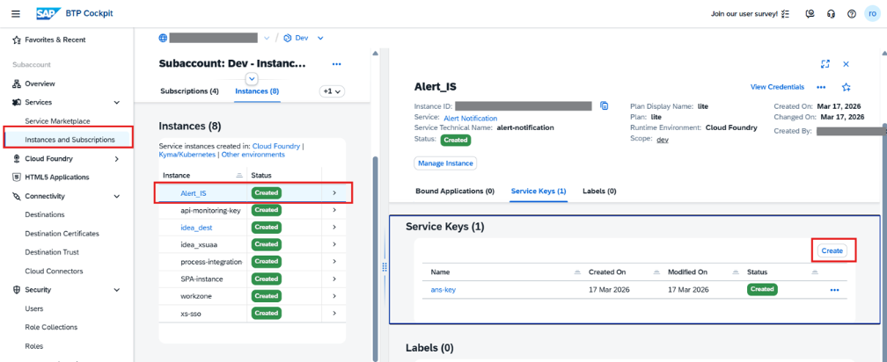Viewport: 887px width, 362px height.
Task: Open the ans-key service key link
Action: pyautogui.click(x=443, y=290)
